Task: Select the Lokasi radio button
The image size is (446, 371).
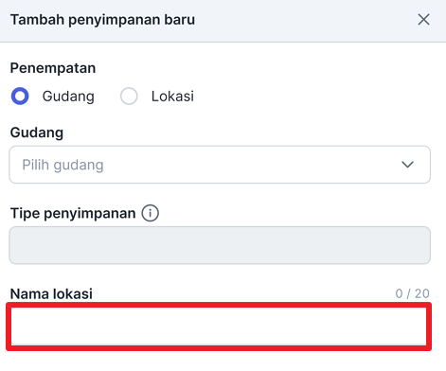Action: (x=129, y=97)
